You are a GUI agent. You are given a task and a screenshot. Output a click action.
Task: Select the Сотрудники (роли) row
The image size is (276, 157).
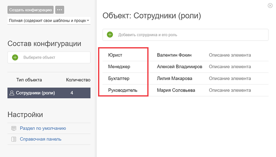point(49,93)
